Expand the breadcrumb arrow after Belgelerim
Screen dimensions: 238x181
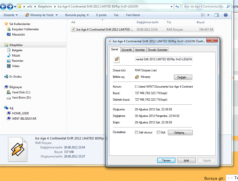55,7
